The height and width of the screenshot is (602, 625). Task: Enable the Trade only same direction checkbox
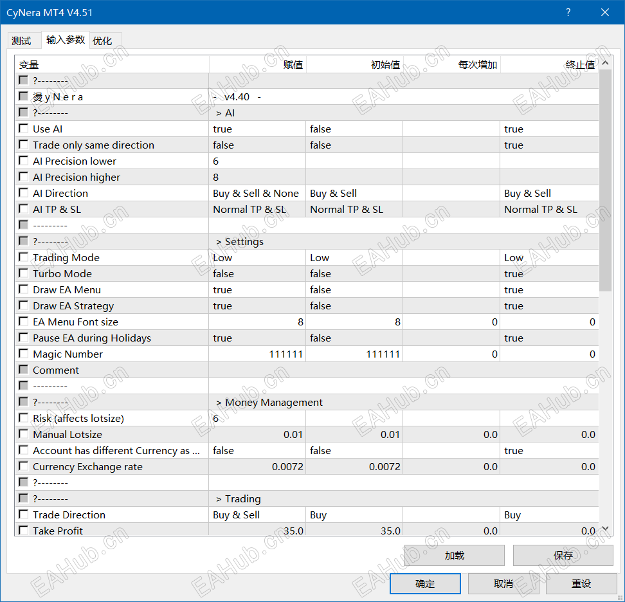pos(24,144)
